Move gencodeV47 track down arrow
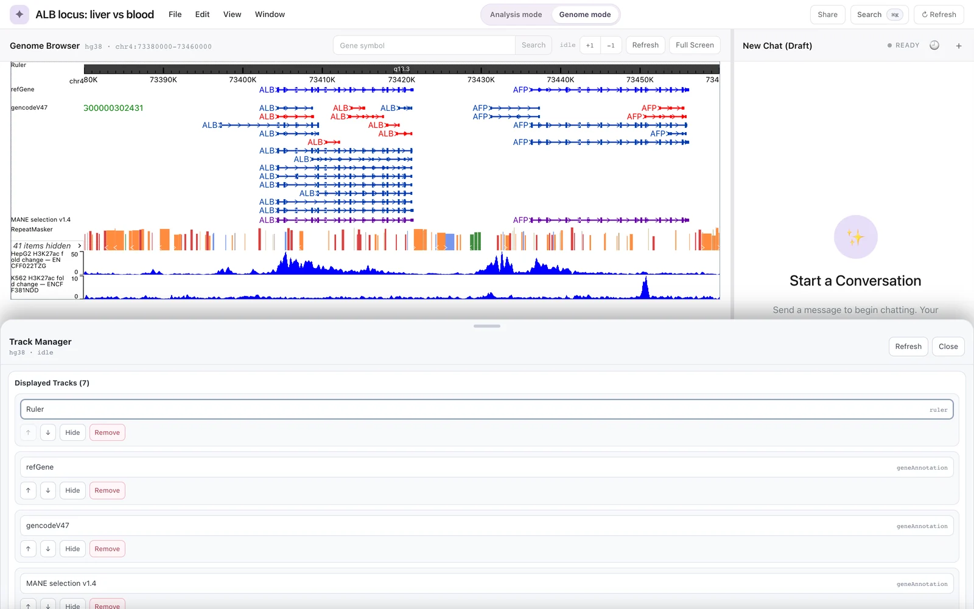 pos(48,549)
